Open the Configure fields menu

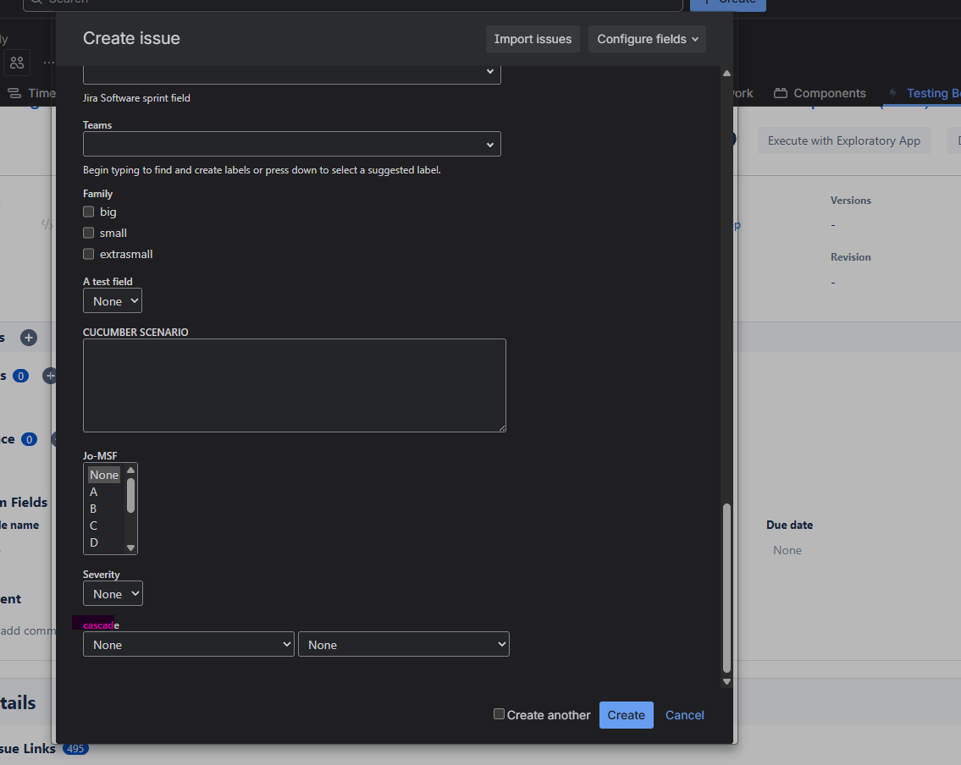click(x=647, y=39)
